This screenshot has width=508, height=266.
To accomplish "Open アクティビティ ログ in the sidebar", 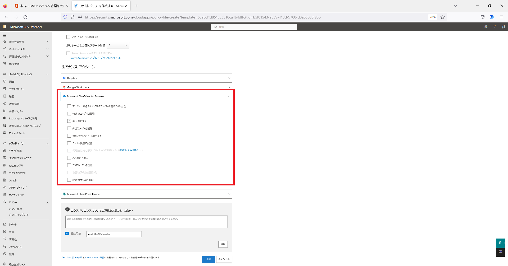I will [x=18, y=188].
